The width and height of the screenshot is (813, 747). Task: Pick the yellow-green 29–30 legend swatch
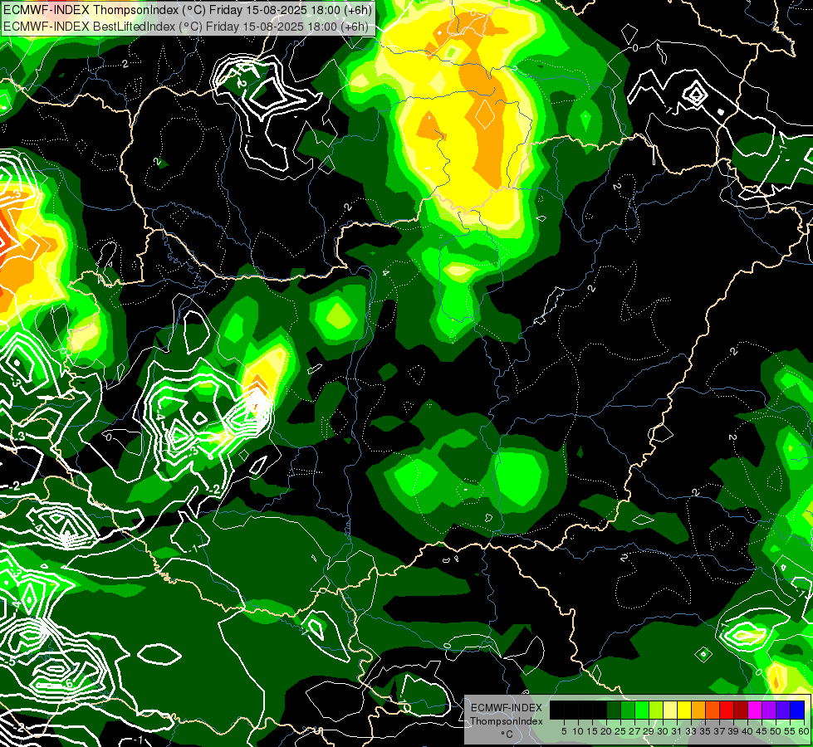(656, 710)
